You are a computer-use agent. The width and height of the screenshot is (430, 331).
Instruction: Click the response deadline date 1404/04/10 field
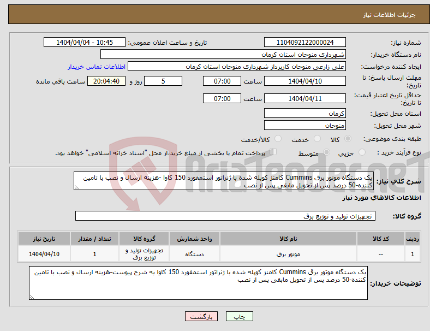(304, 81)
